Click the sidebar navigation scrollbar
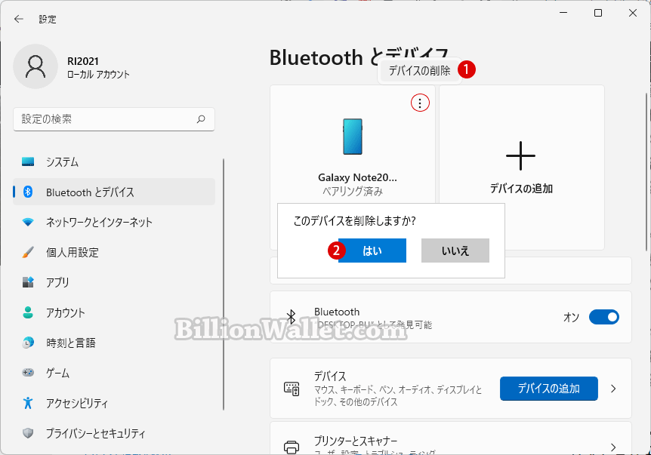The height and width of the screenshot is (455, 651). (224, 284)
